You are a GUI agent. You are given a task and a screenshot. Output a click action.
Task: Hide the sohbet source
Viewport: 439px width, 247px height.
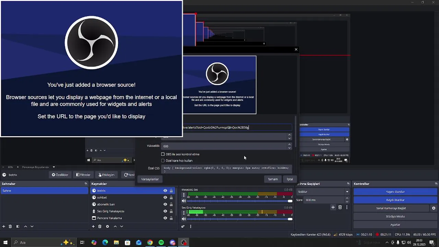pos(165,198)
